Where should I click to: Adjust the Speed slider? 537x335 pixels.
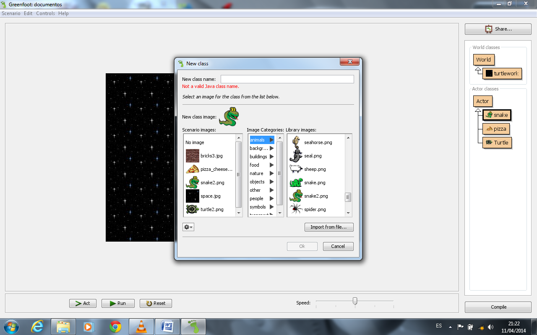355,301
